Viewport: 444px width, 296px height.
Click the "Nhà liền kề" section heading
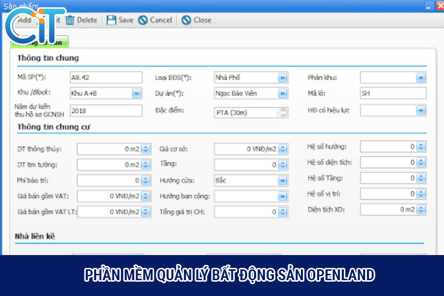(x=35, y=236)
